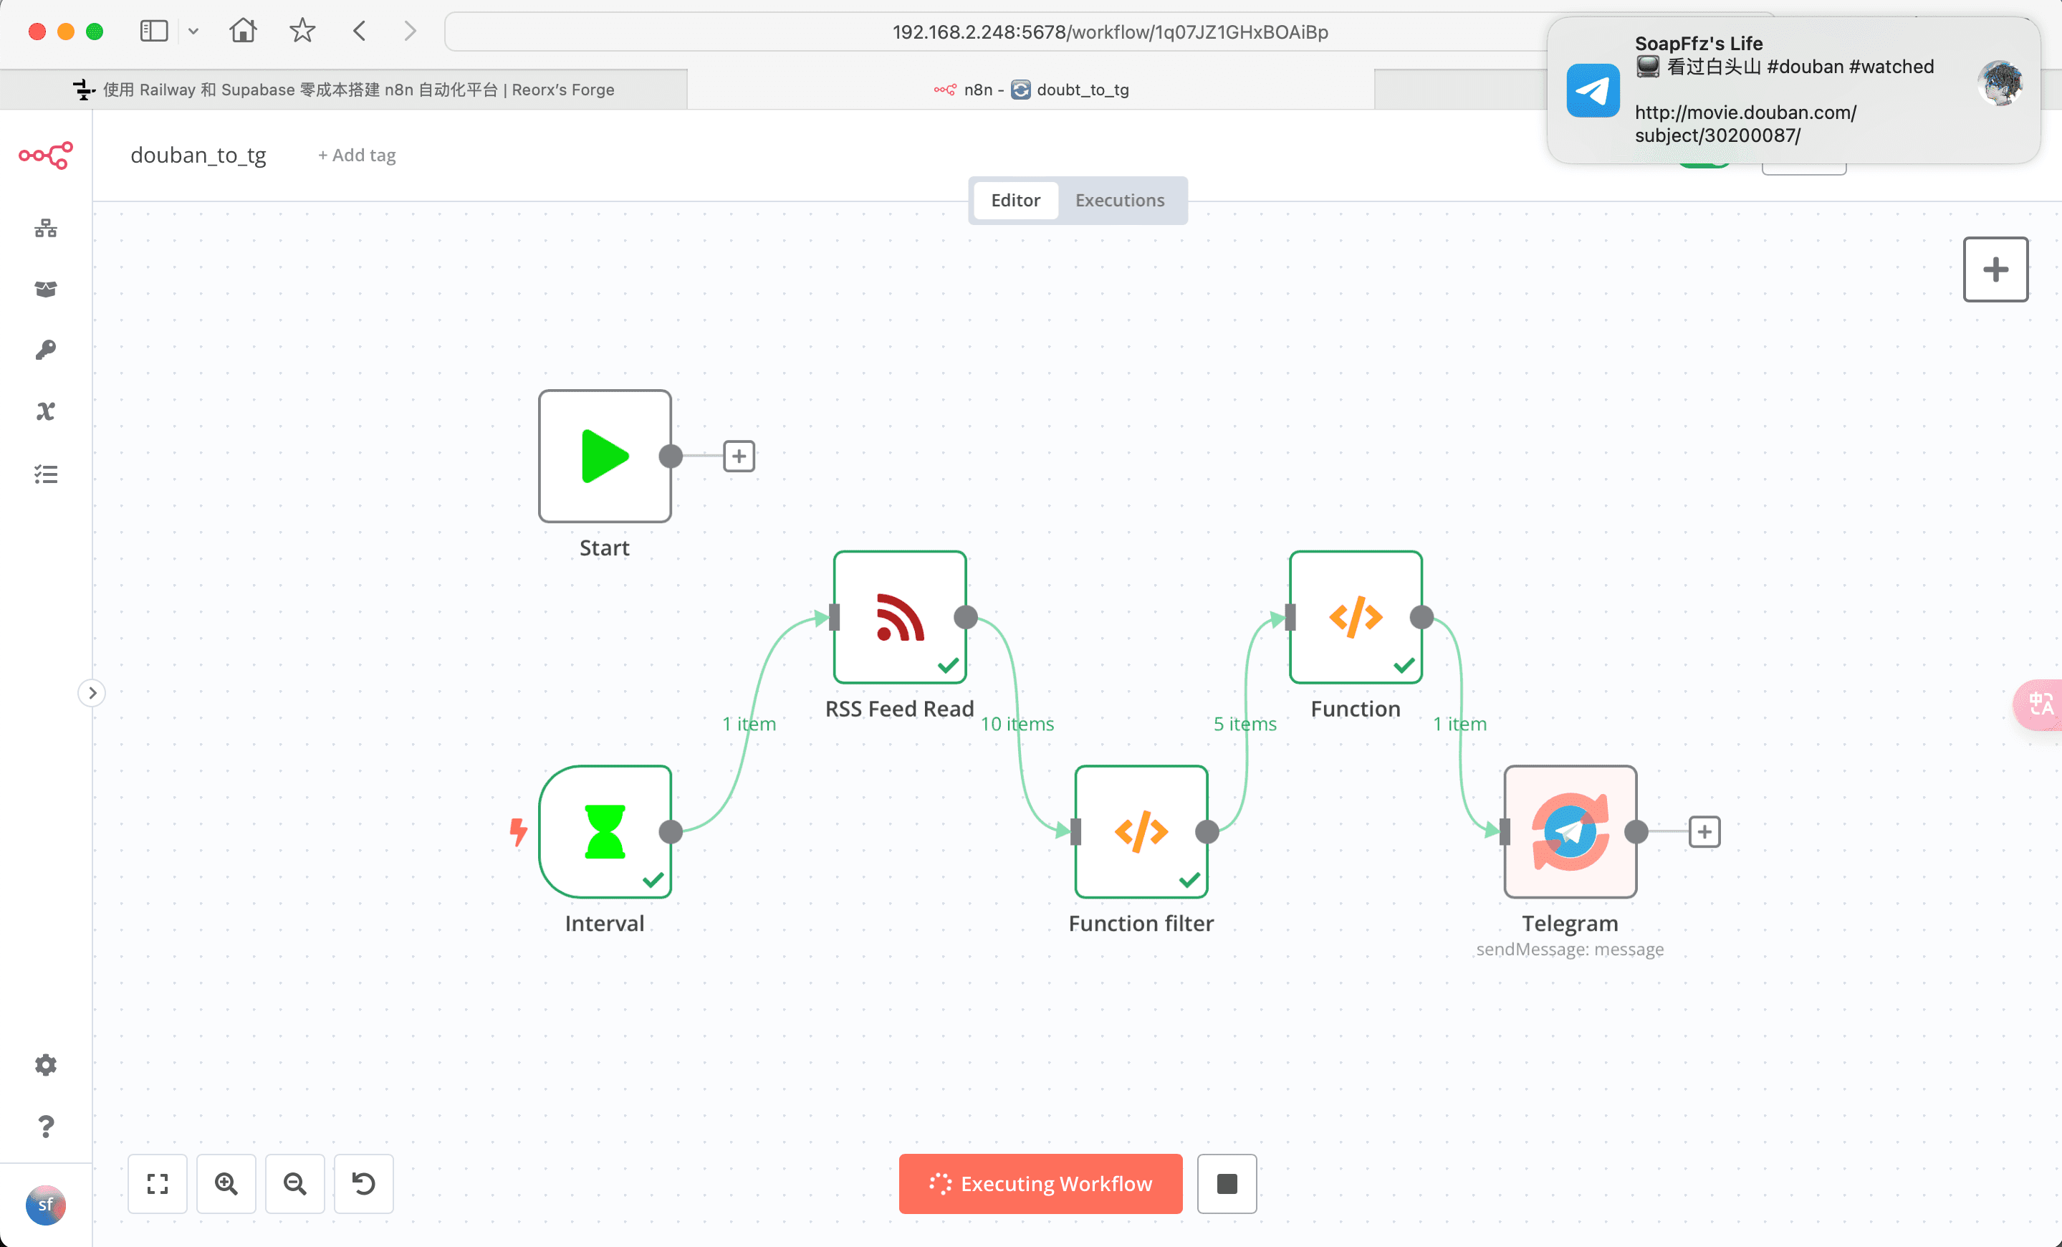2062x1247 pixels.
Task: Open the Reorx's Forge browser tab
Action: pyautogui.click(x=344, y=90)
